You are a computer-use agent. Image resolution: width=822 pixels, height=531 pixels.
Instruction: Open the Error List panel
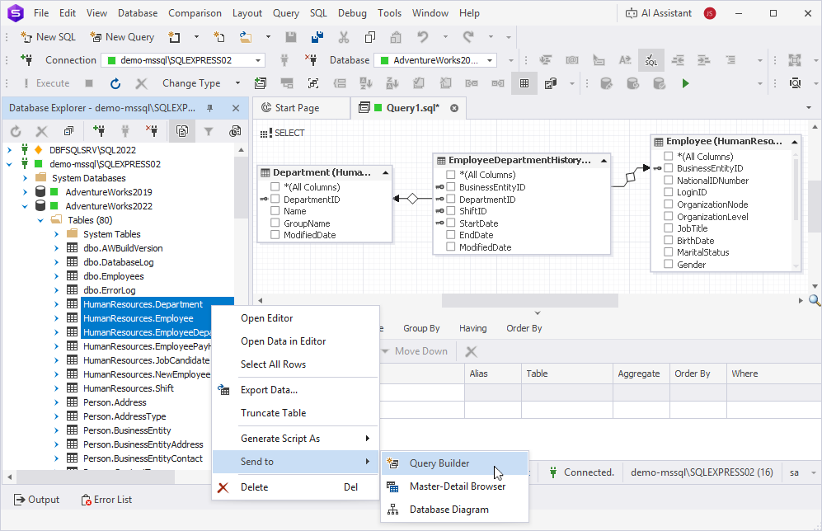(x=106, y=500)
